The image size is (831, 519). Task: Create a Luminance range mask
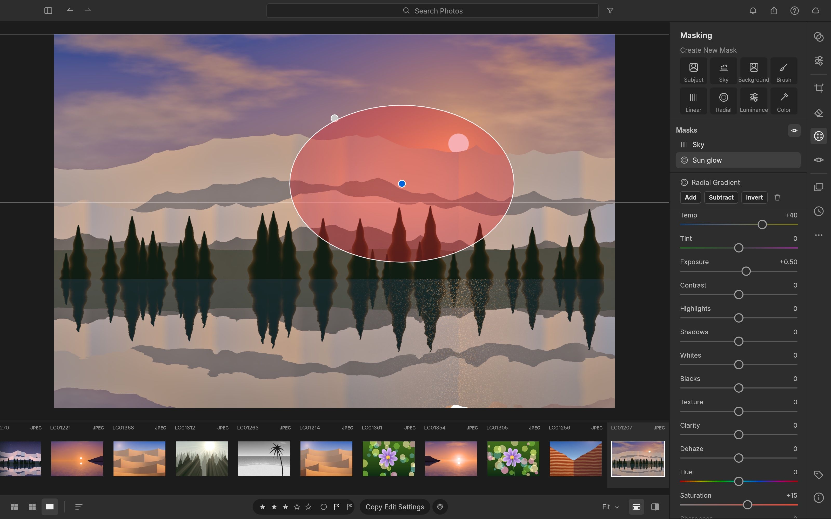754,101
